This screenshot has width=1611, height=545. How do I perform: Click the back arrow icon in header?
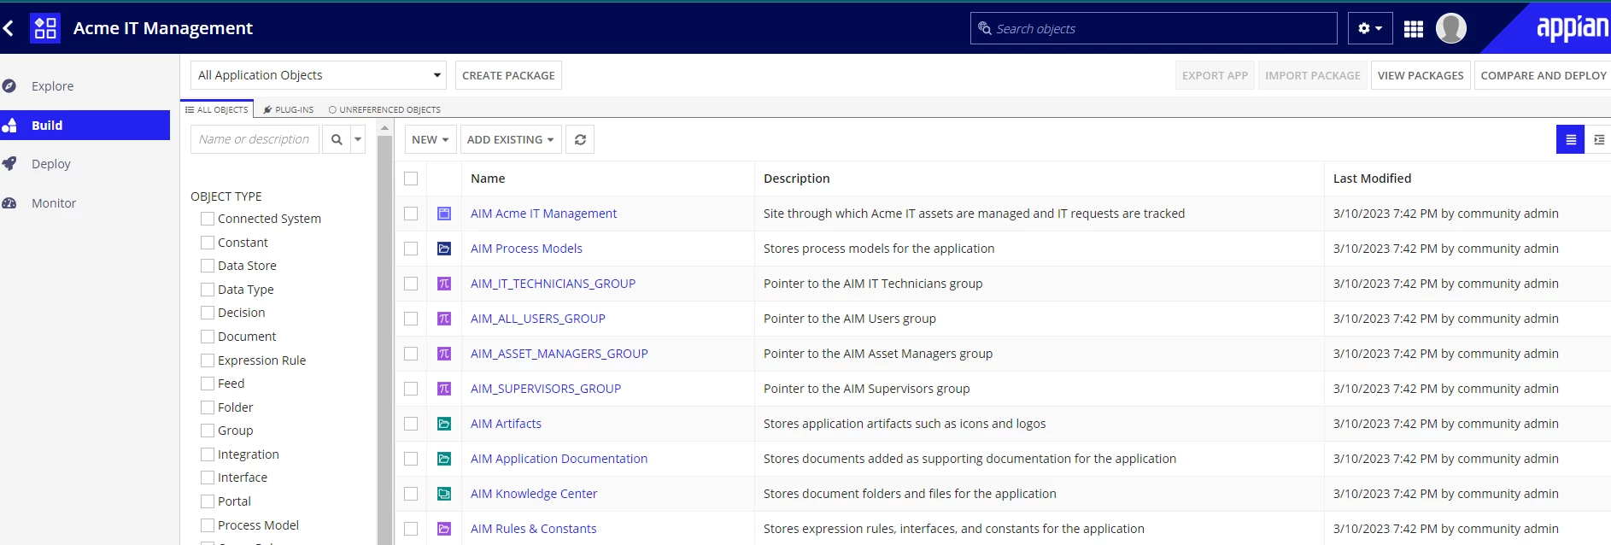coord(9,28)
